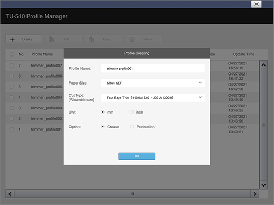
Task: Confirm profile creation with OK button
Action: [x=137, y=156]
